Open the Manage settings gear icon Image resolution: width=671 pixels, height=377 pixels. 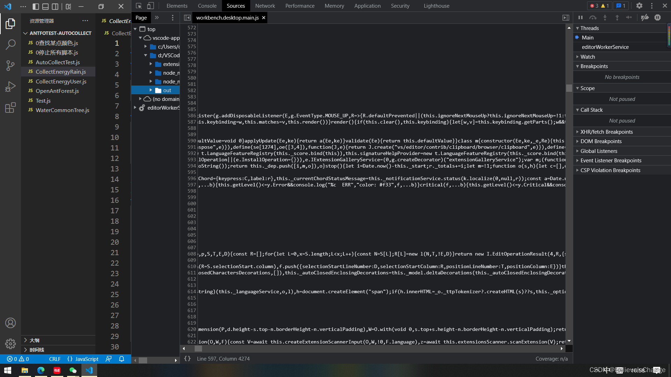tap(639, 6)
